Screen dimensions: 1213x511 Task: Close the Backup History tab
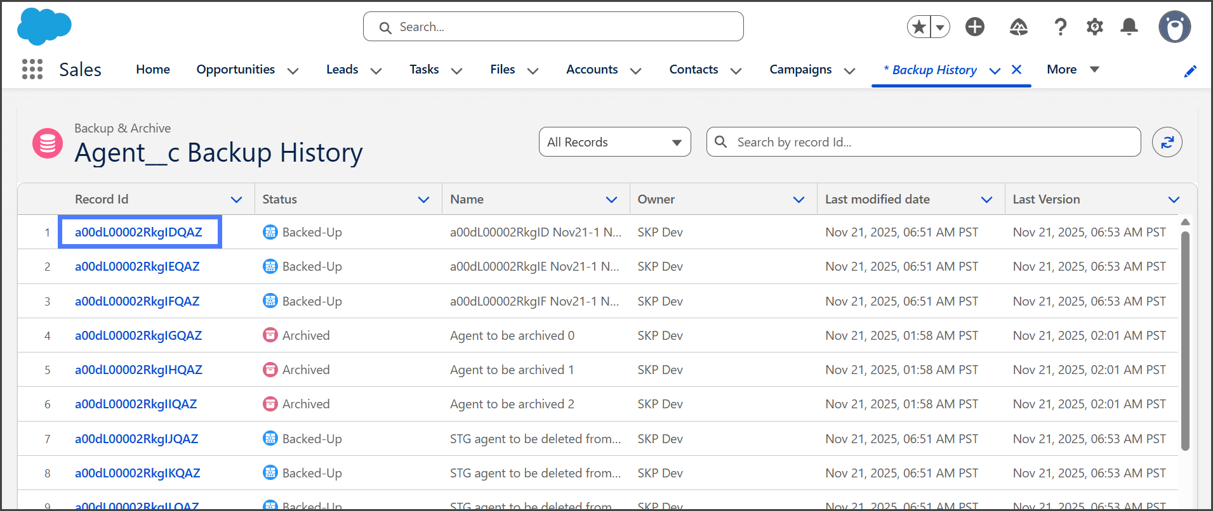(1016, 70)
